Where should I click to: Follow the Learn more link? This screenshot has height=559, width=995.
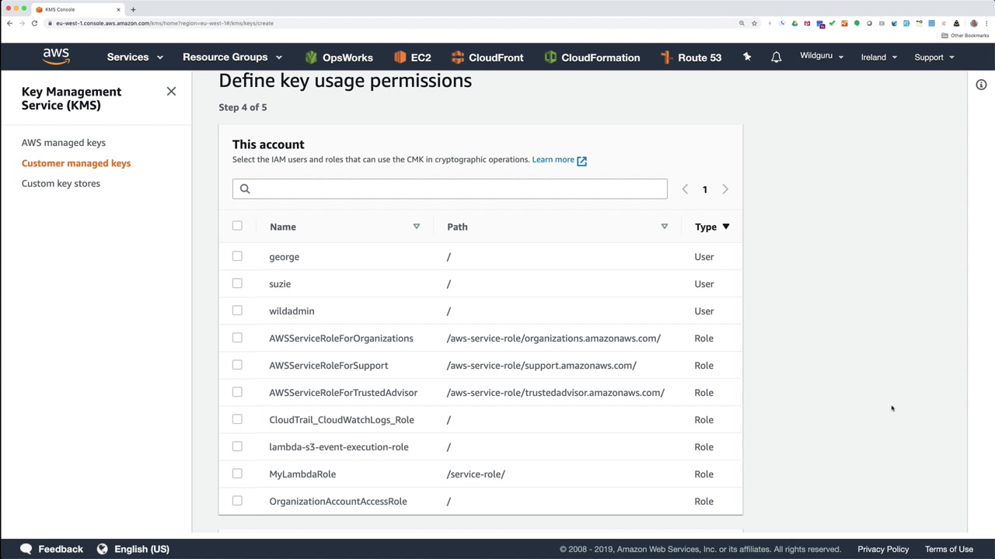tap(553, 160)
